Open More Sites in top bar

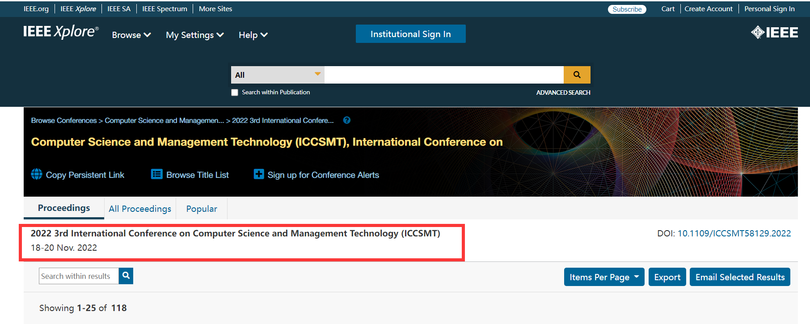tap(215, 9)
